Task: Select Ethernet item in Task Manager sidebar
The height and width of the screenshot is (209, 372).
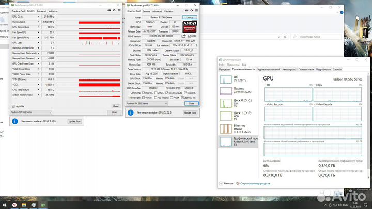Action: pyautogui.click(x=238, y=129)
